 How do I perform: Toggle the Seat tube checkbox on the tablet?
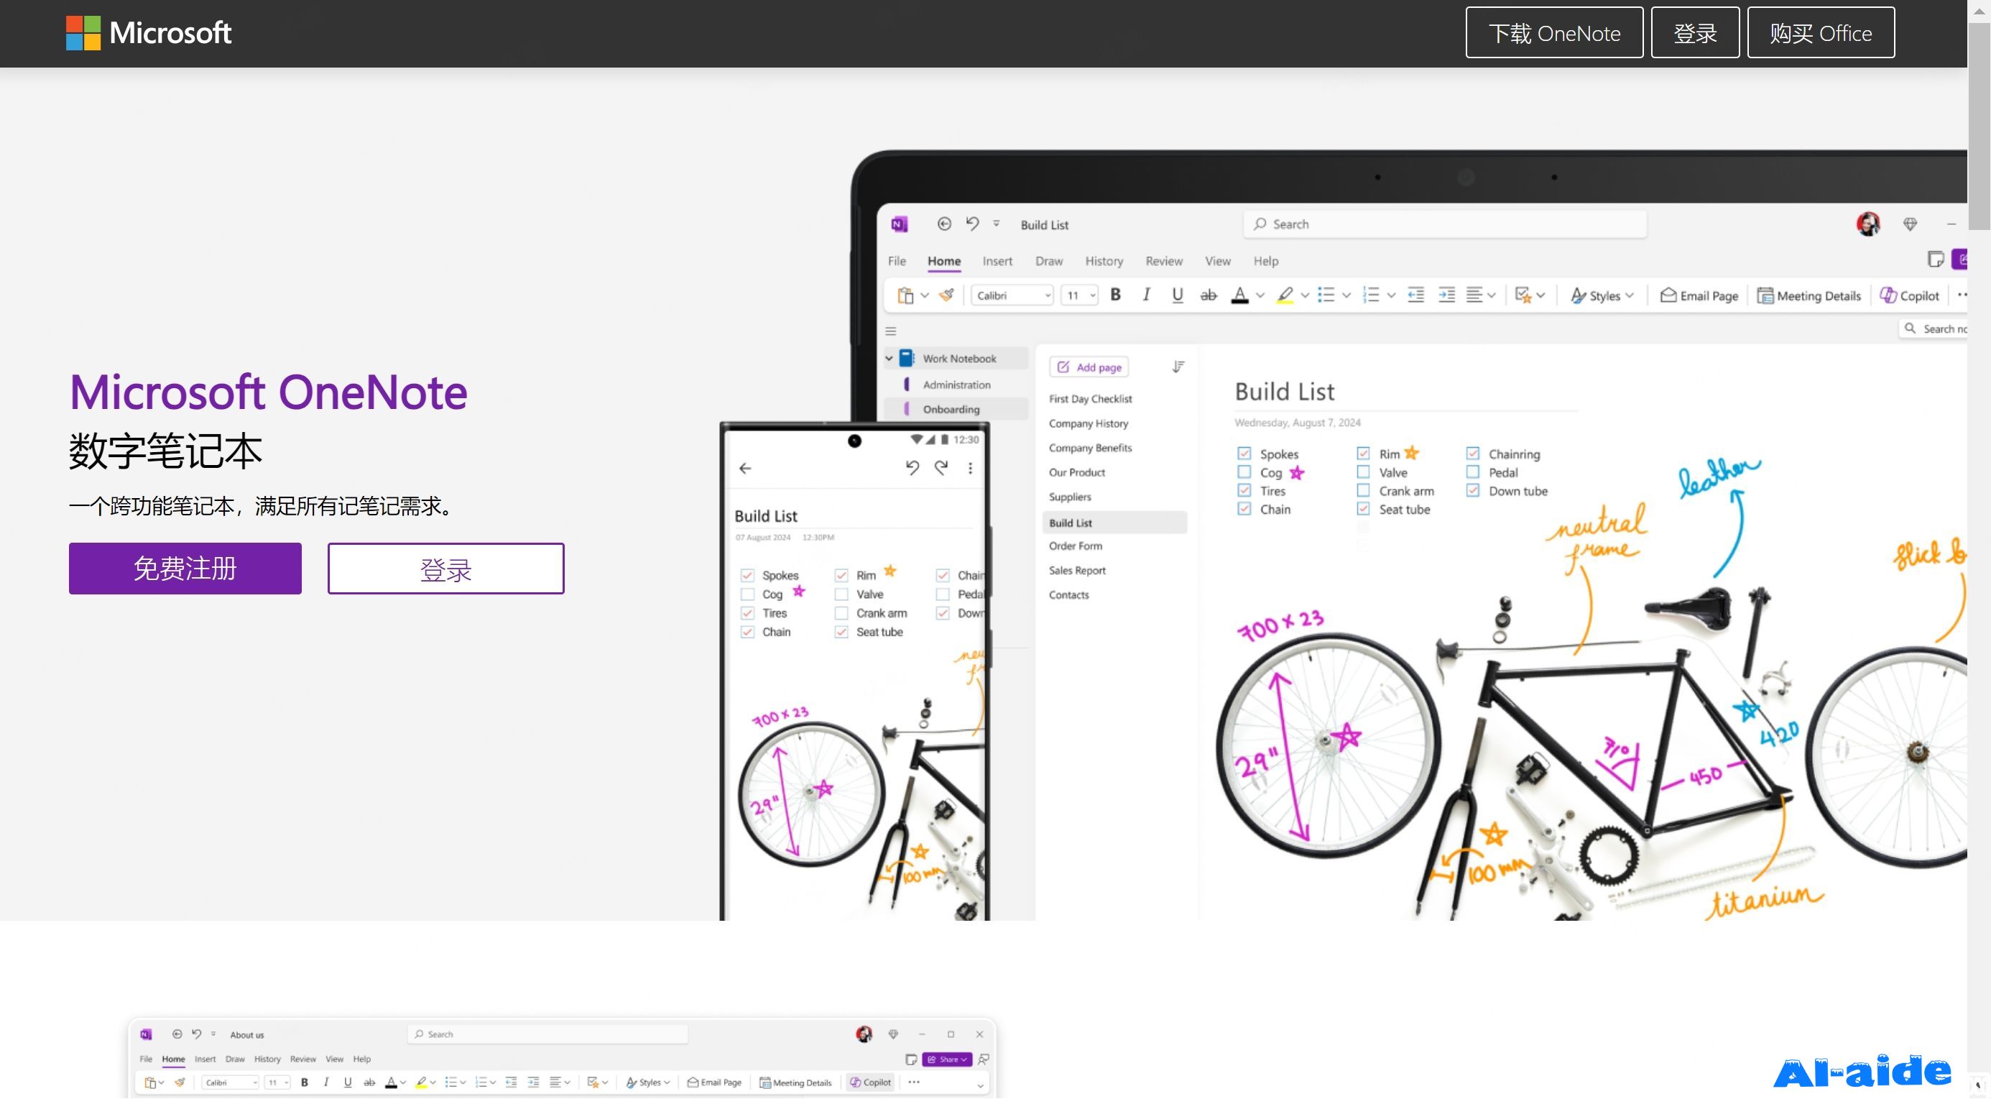1362,509
